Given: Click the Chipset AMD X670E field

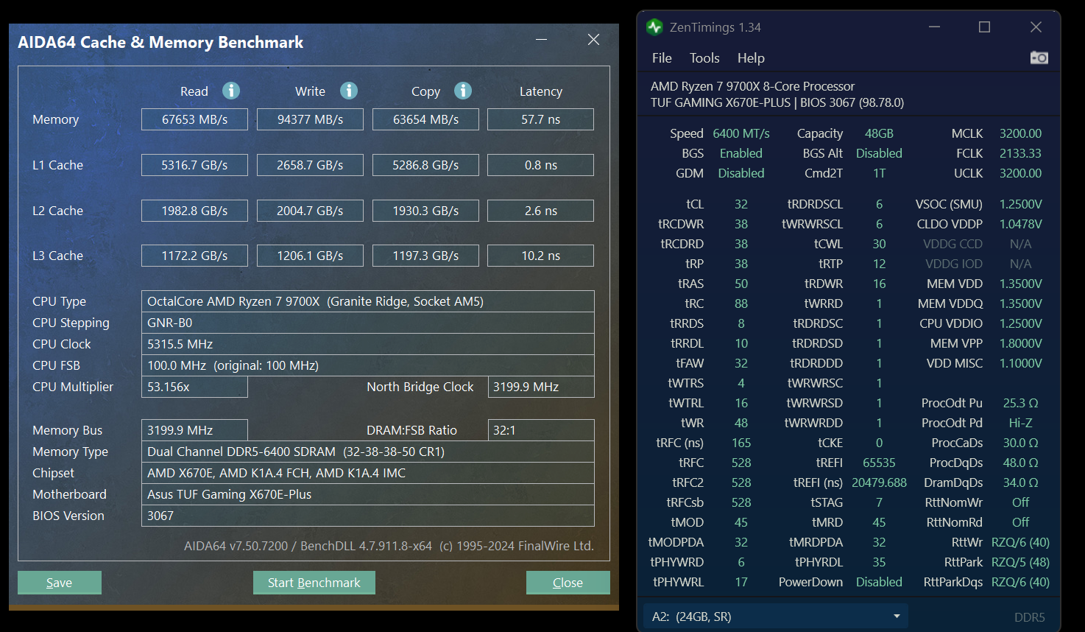Looking at the screenshot, I should pyautogui.click(x=368, y=473).
